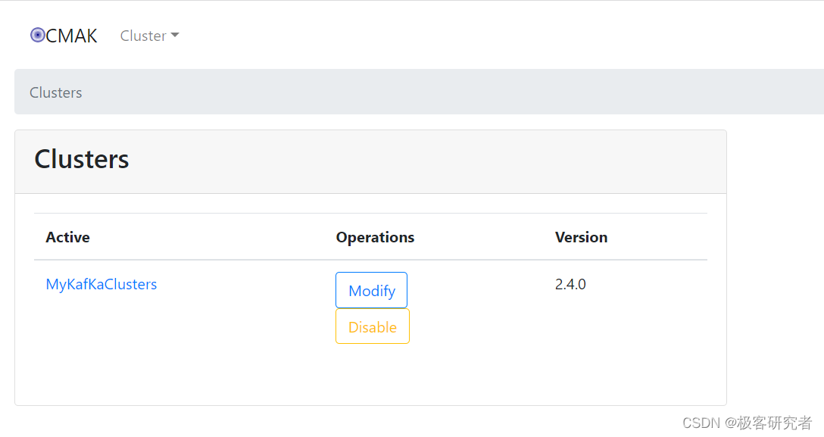This screenshot has width=824, height=437.
Task: Click the Clusters page heading
Action: pos(81,159)
